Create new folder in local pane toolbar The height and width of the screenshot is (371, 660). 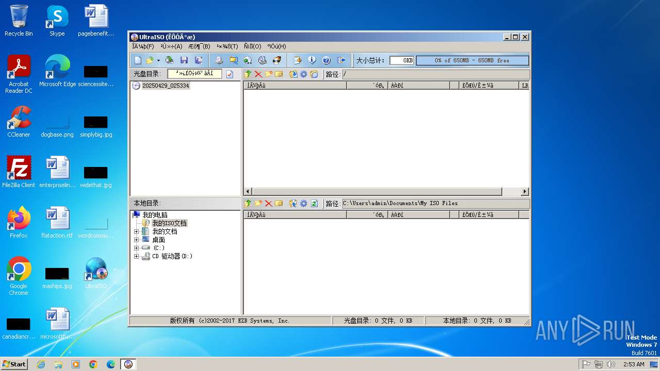258,204
